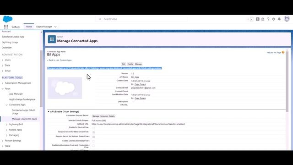Open Created By user link

tap(140, 84)
